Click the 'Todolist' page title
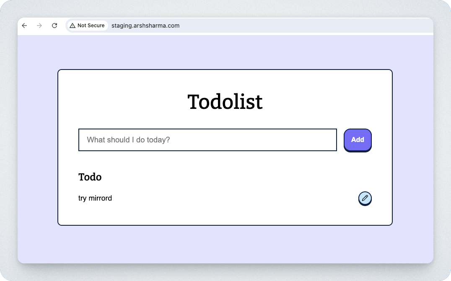 coord(225,102)
